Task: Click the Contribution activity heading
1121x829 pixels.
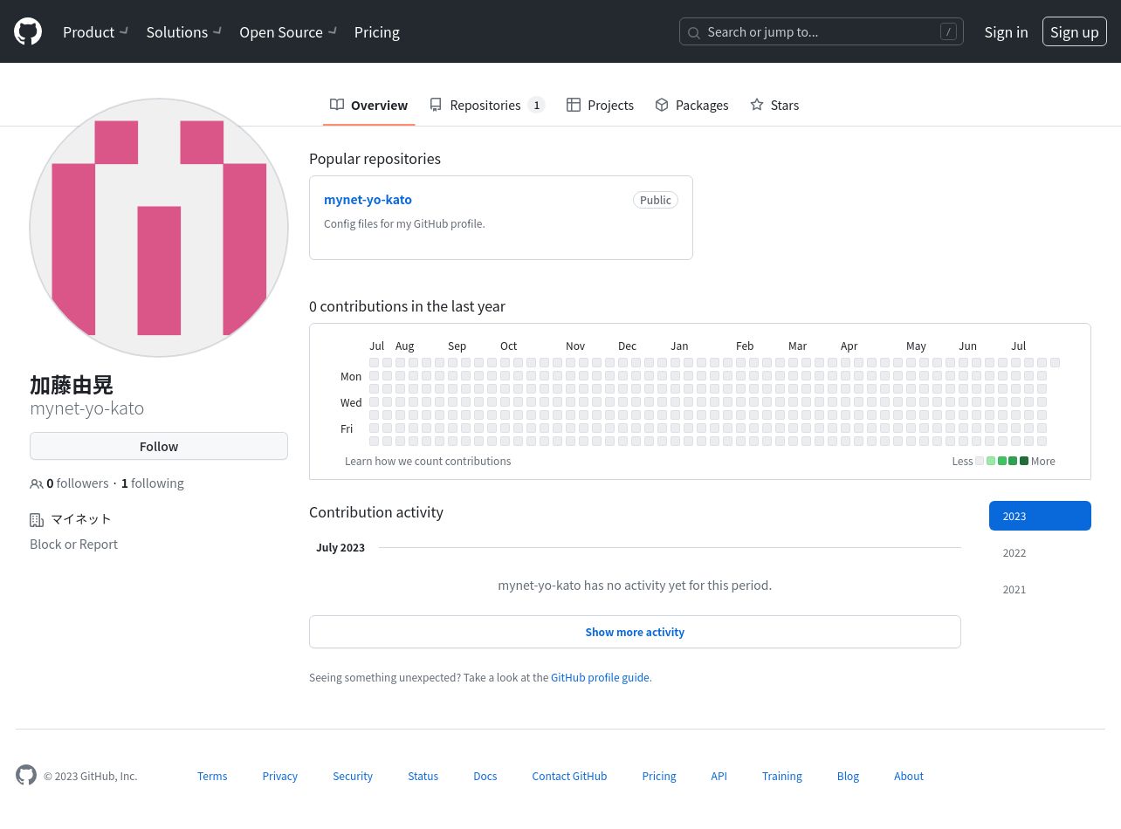Action: (376, 512)
